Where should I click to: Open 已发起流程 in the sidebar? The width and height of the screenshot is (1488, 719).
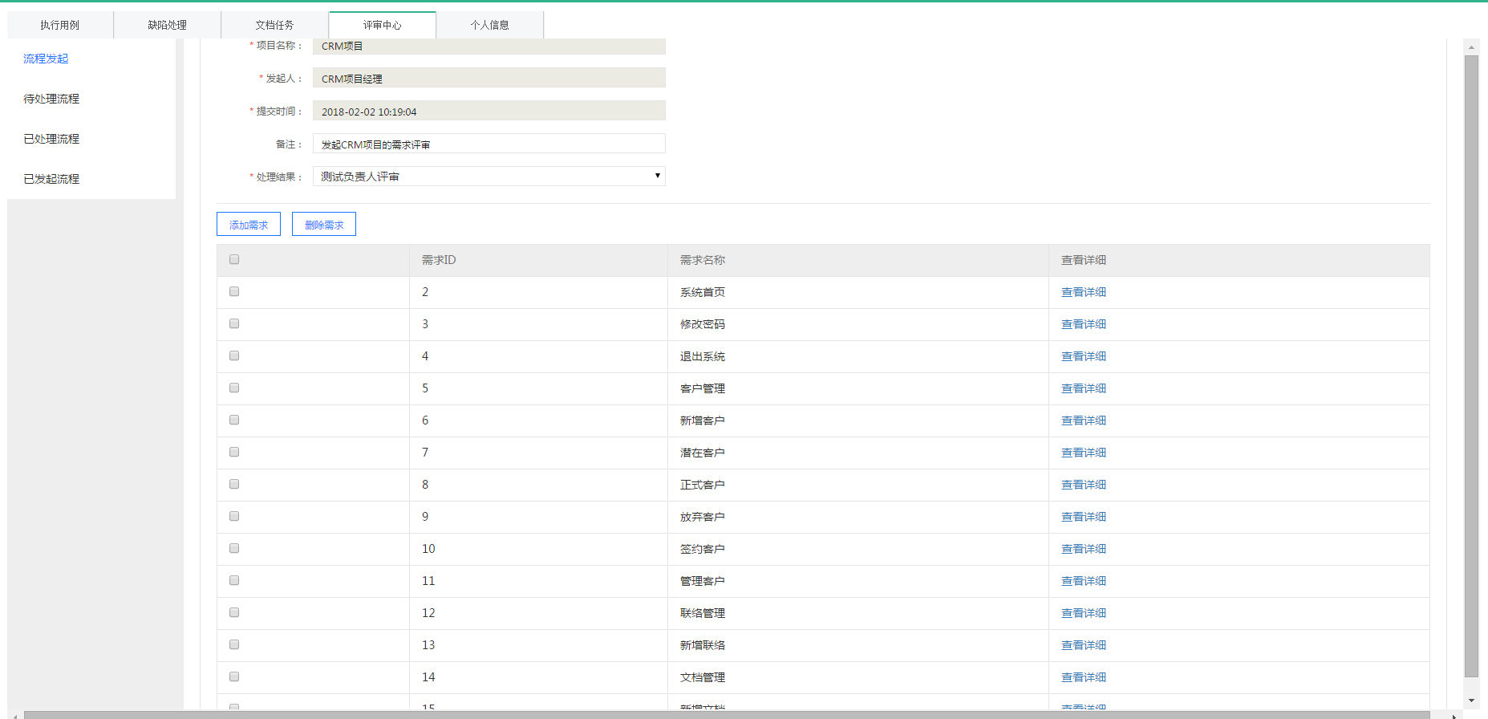point(51,179)
